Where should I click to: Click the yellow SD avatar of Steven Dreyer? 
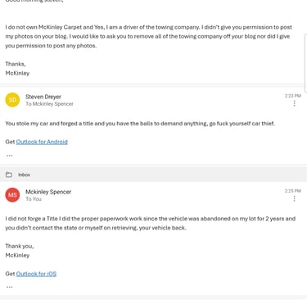(x=12, y=100)
